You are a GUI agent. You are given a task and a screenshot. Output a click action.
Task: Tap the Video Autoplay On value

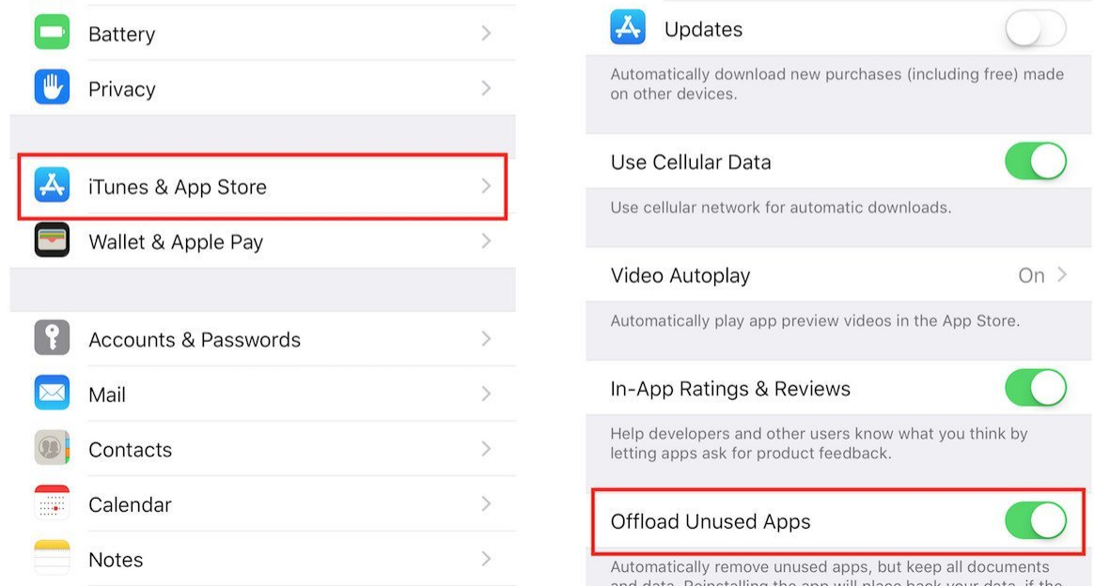click(1031, 275)
